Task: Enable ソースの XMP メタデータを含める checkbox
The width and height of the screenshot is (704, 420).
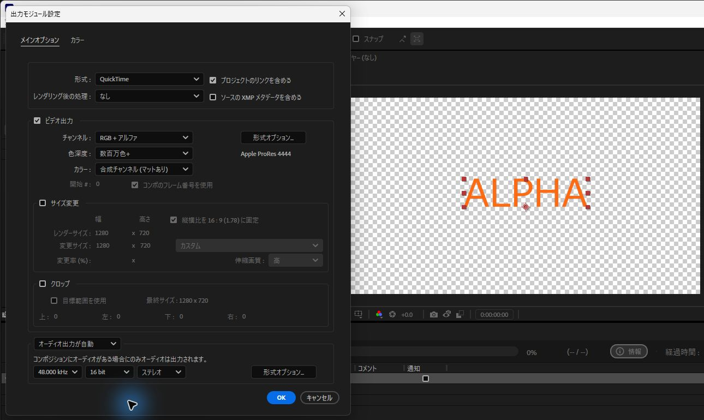Action: 213,97
